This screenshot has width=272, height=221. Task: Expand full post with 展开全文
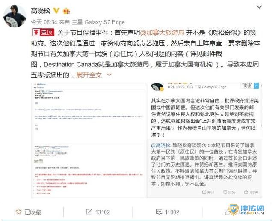point(89,75)
